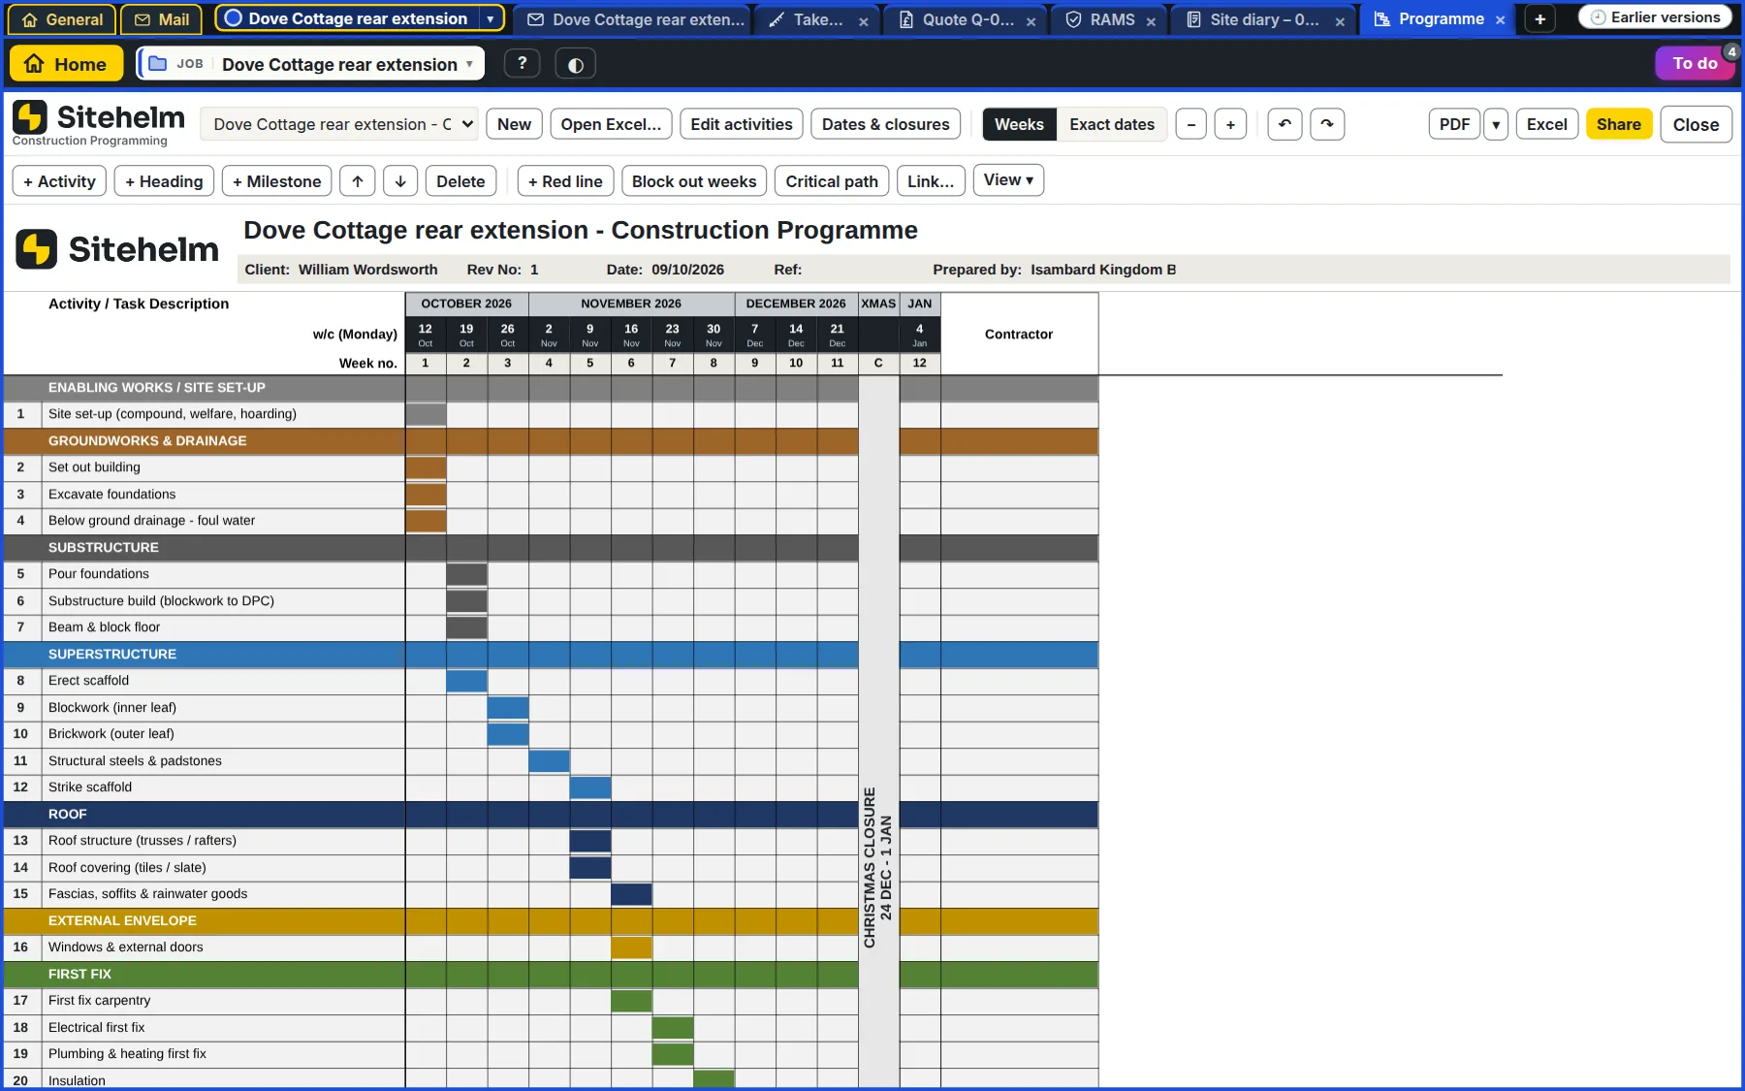Close the Quote tab
Image resolution: width=1745 pixels, height=1091 pixels.
click(1031, 20)
